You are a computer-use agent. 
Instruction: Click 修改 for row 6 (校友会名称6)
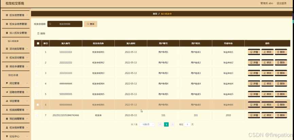tap(267, 105)
